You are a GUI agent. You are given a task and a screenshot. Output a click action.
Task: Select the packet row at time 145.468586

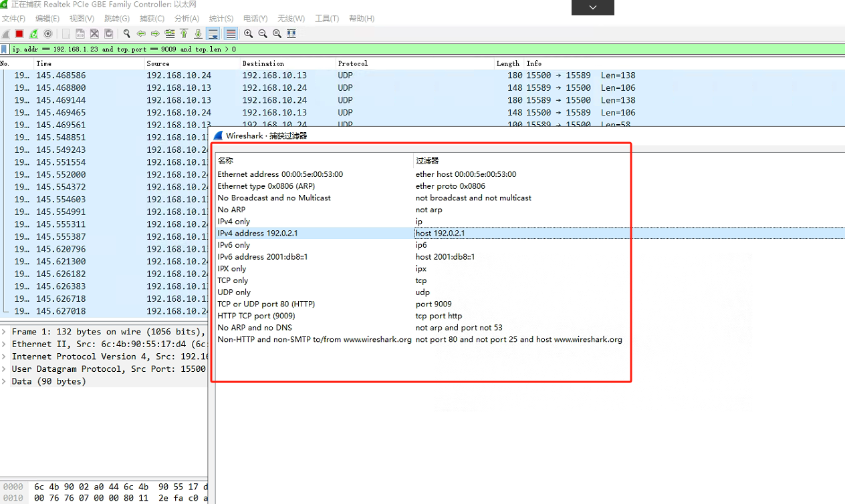coord(422,75)
